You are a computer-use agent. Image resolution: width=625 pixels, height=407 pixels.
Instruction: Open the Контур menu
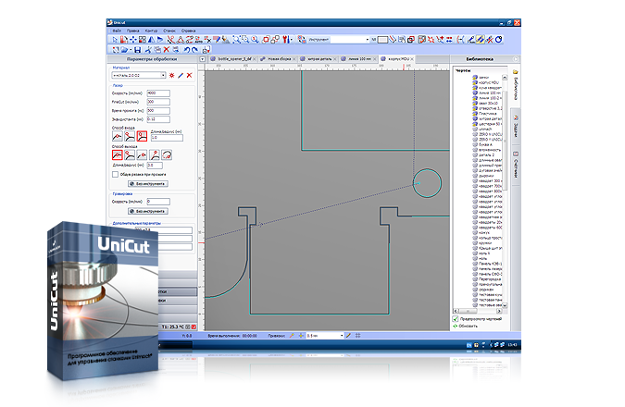coord(151,31)
